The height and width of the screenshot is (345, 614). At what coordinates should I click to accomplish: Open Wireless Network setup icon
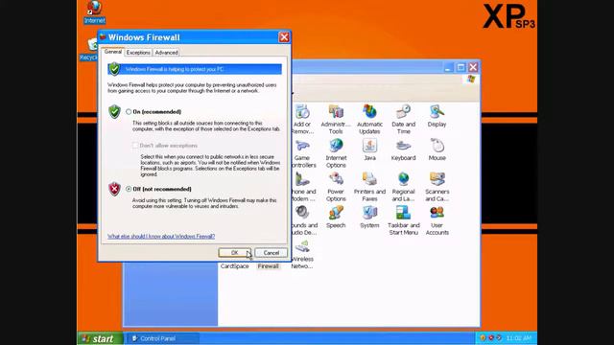302,247
